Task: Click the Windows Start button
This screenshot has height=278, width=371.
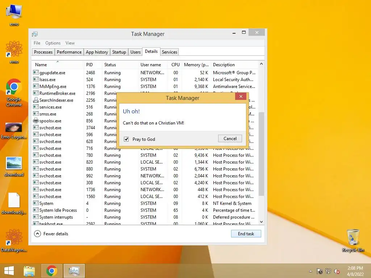Action: tap(9, 271)
